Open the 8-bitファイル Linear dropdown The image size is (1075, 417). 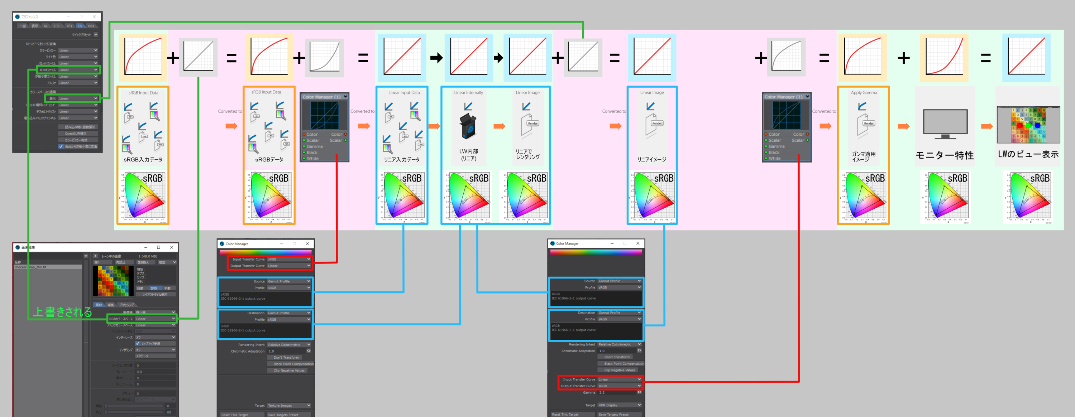click(x=78, y=70)
